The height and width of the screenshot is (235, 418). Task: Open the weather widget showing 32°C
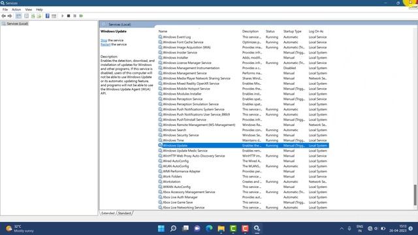point(20,228)
